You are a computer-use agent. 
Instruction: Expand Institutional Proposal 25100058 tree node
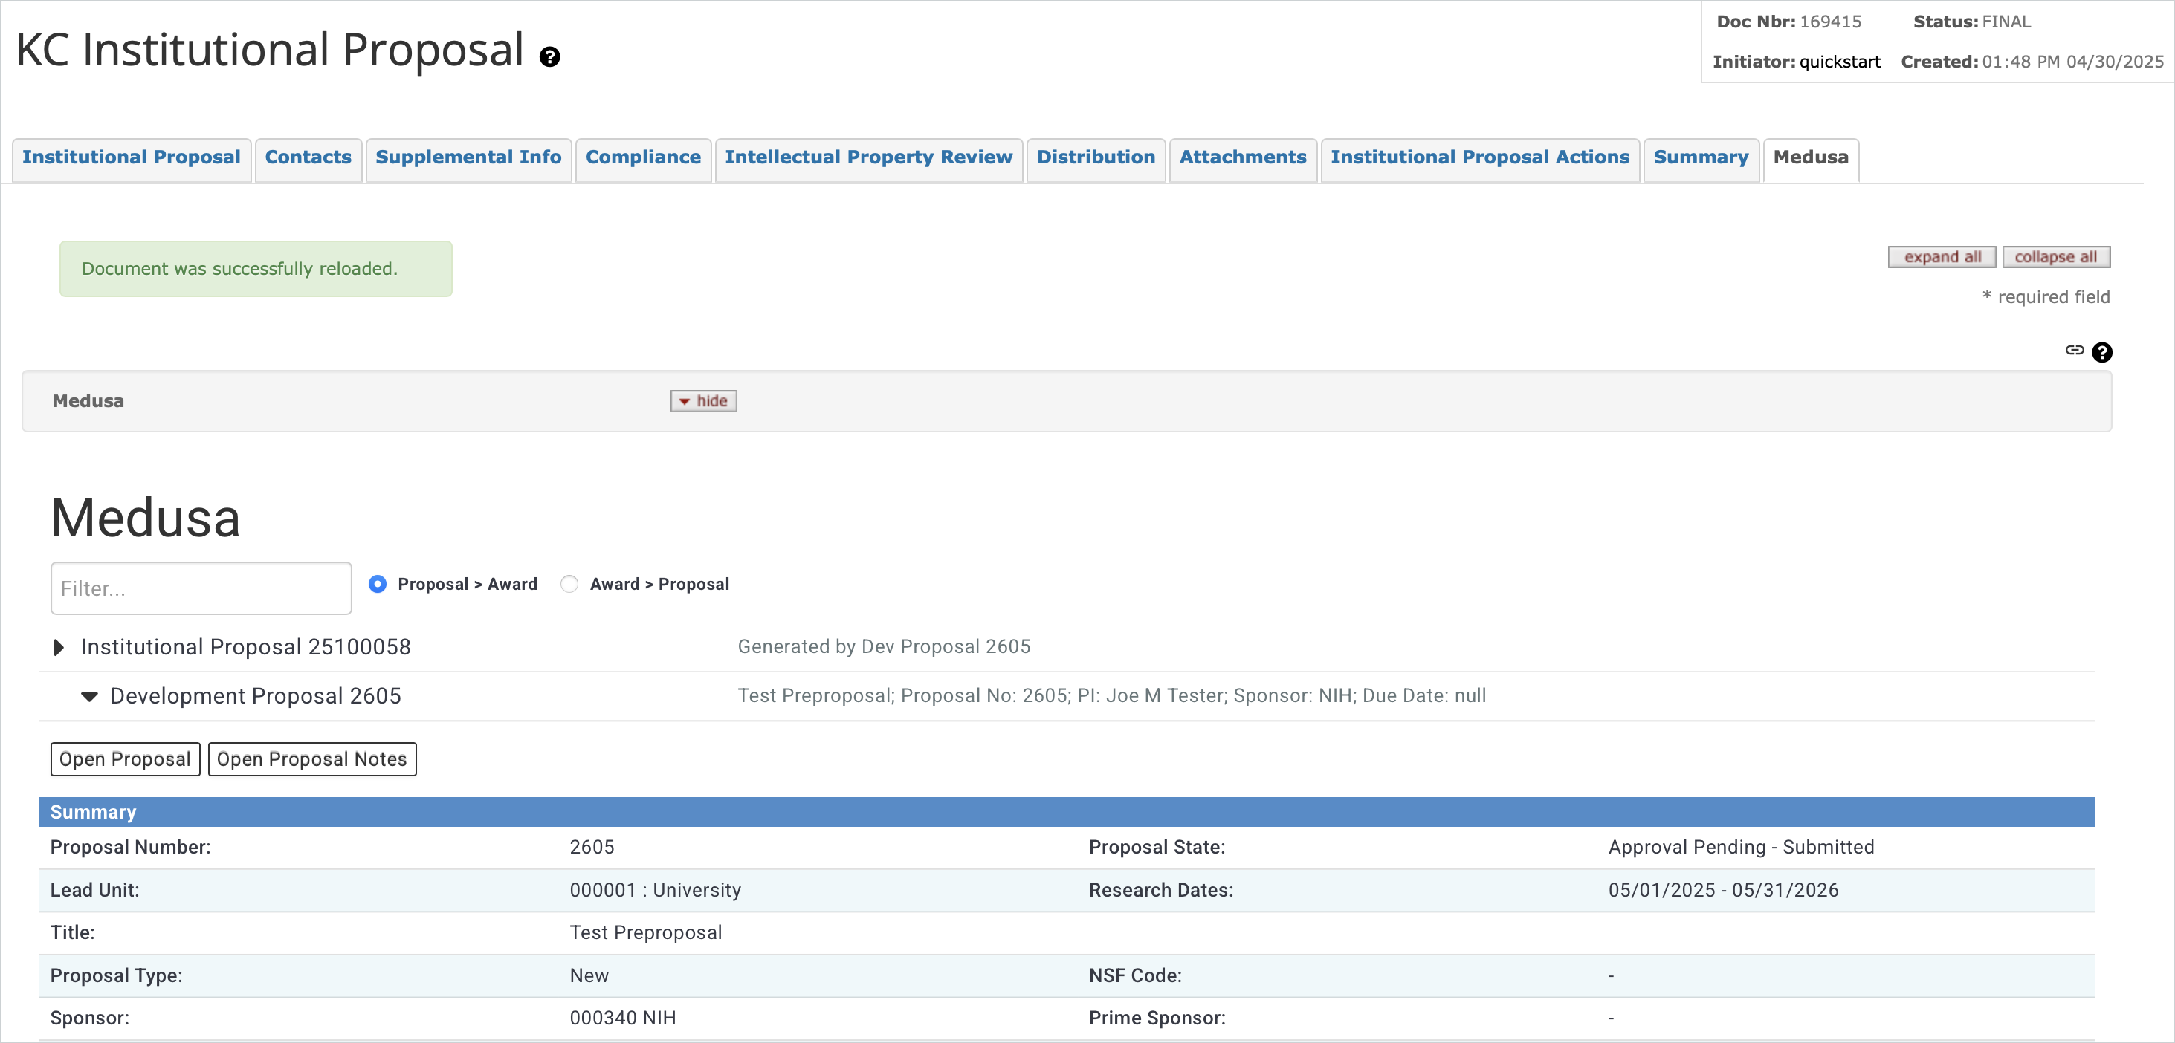pyautogui.click(x=58, y=647)
